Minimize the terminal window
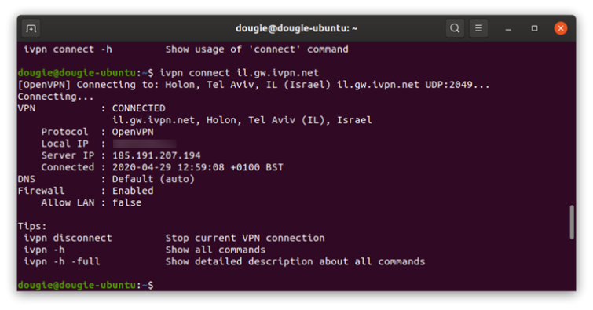 tap(508, 29)
